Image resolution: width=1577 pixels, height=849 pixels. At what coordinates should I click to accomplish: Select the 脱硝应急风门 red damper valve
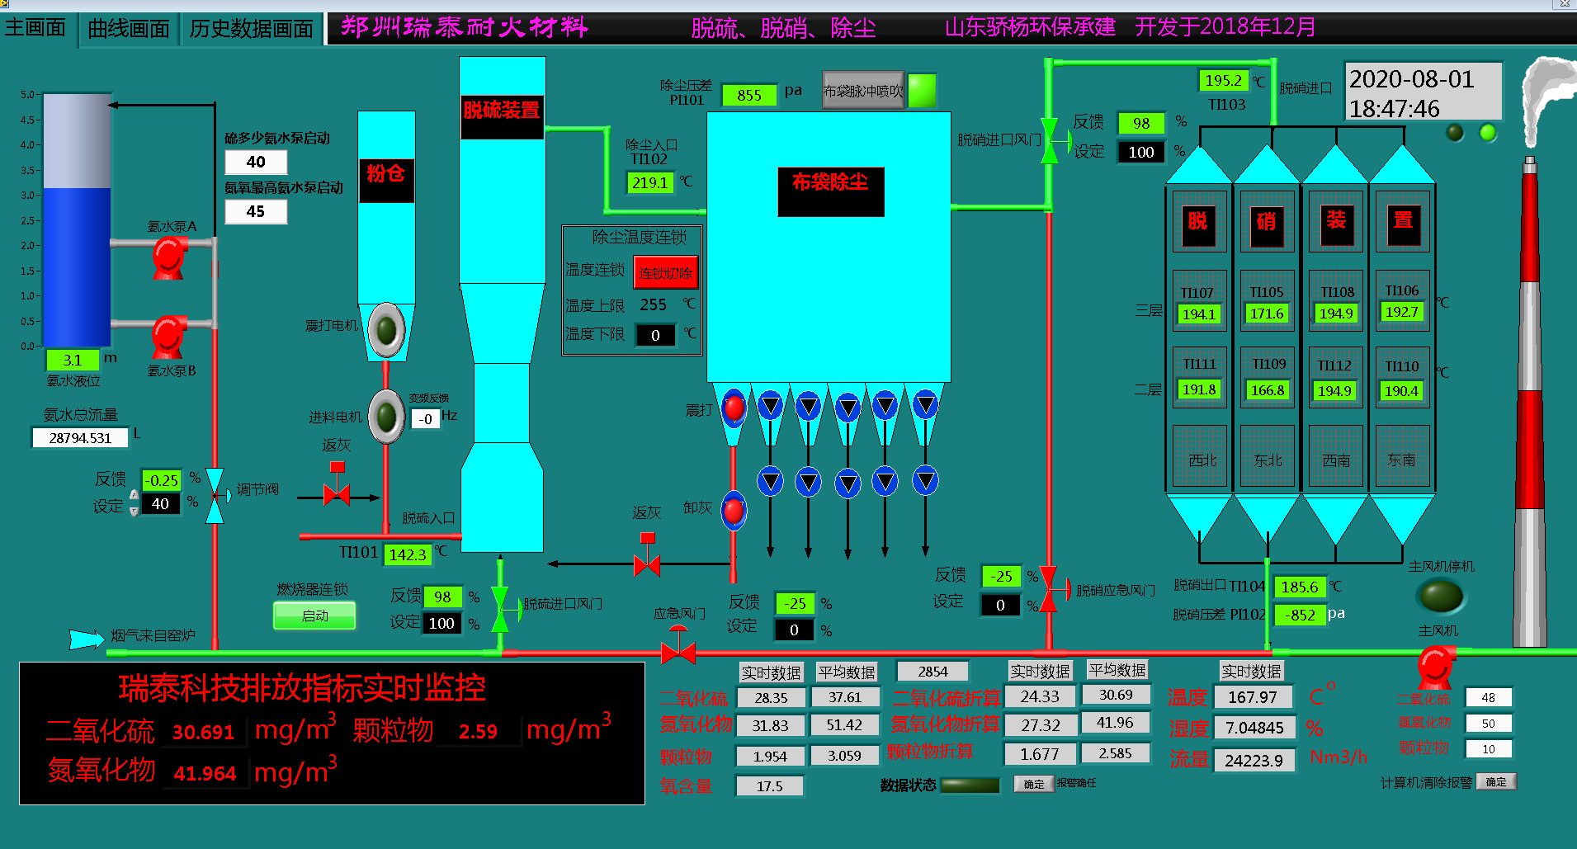point(1049,589)
